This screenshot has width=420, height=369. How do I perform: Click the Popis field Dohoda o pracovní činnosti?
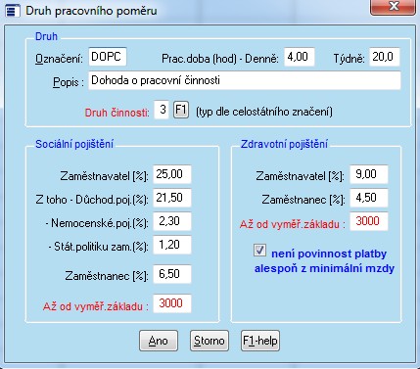coord(245,80)
